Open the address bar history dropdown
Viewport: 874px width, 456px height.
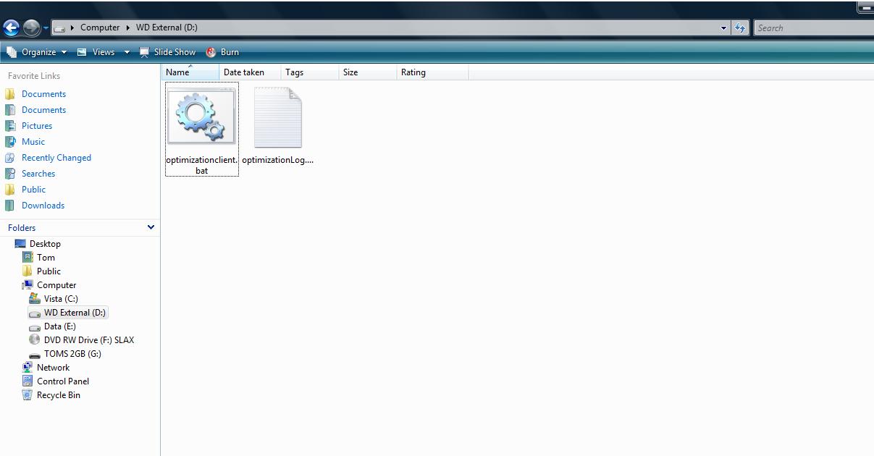click(723, 28)
